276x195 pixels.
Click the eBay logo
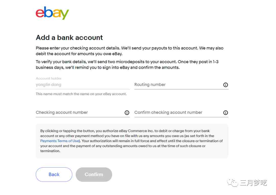pos(52,13)
